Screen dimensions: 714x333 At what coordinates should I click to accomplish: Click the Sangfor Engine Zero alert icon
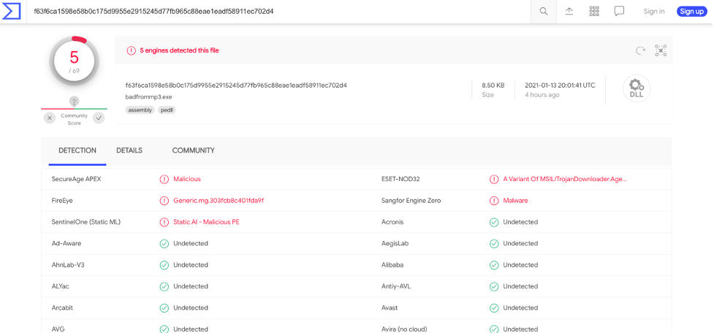(x=493, y=201)
